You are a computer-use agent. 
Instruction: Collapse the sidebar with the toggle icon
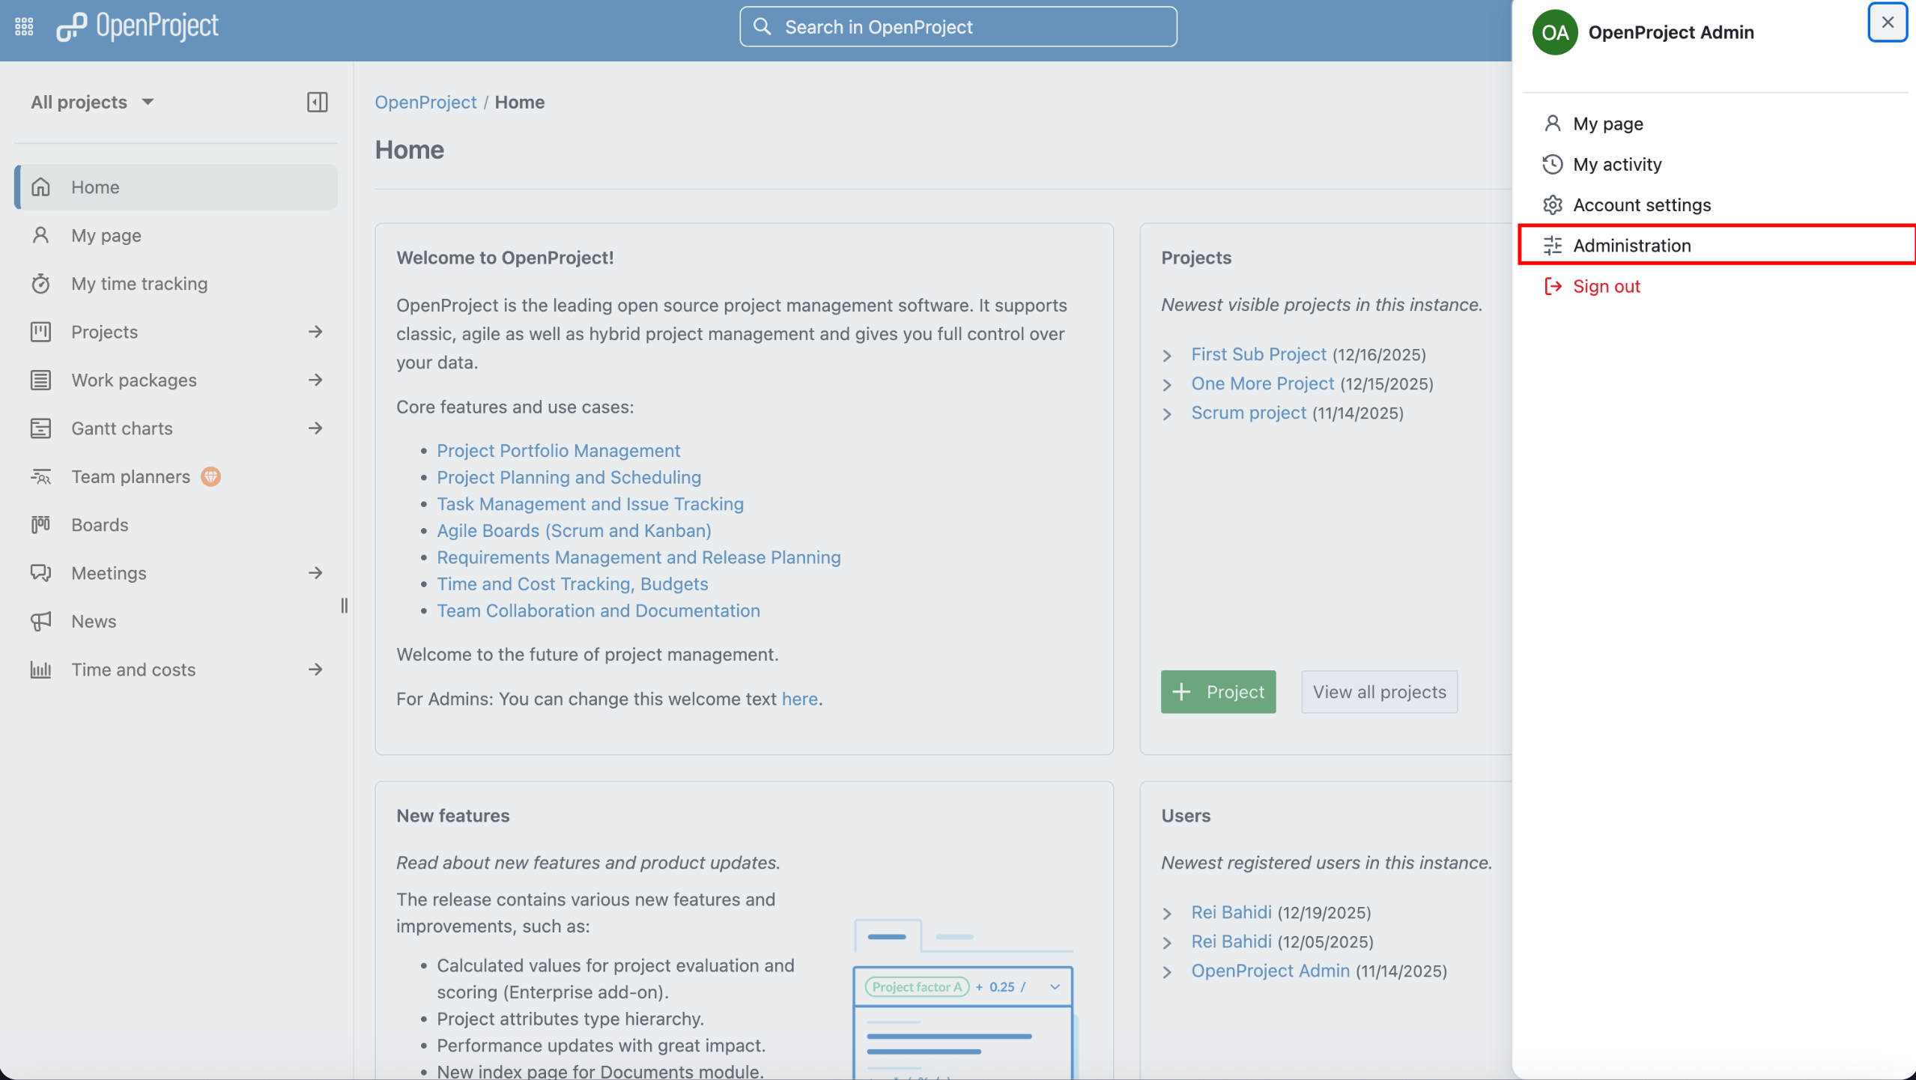318,102
